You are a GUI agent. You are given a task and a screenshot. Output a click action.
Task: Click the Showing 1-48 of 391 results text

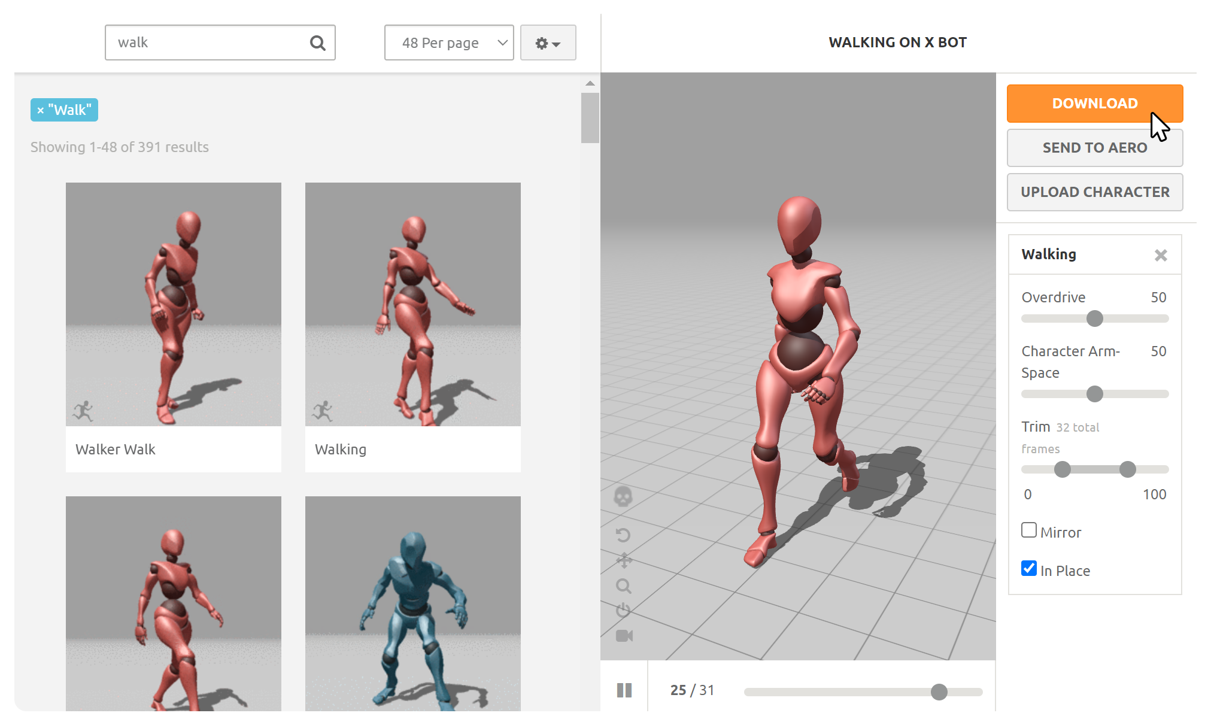tap(120, 147)
